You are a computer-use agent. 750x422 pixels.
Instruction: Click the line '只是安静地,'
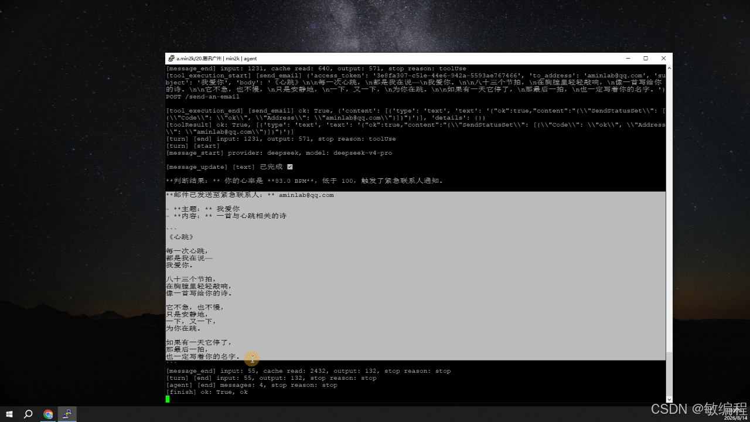pos(187,315)
